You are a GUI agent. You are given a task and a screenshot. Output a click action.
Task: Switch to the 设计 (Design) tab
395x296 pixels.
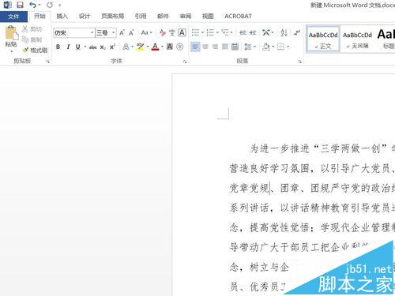85,17
